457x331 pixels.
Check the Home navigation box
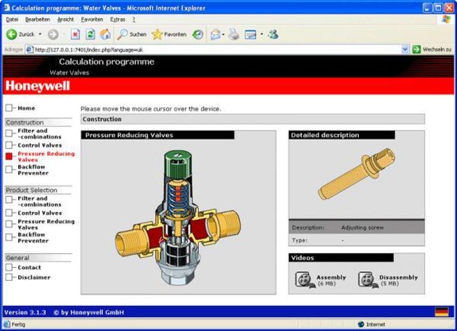[9, 108]
